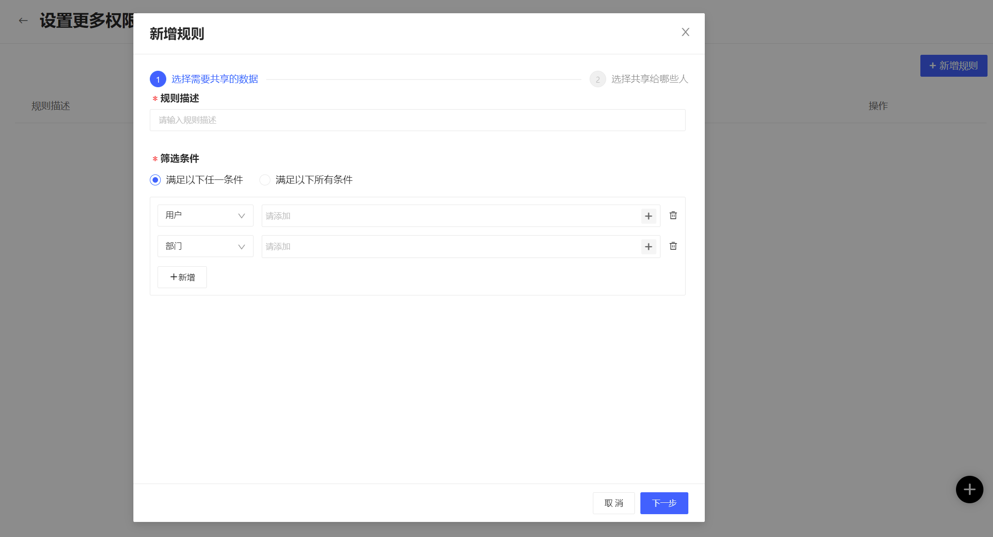993x537 pixels.
Task: Click the back arrow beside 设置更多权限
Action: (23, 21)
